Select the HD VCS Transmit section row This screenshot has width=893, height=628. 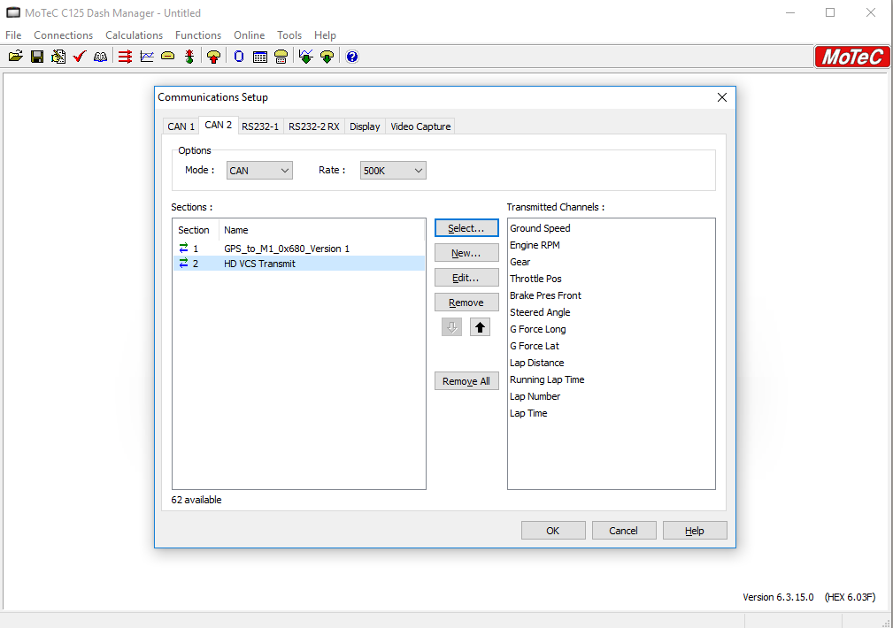pos(299,264)
